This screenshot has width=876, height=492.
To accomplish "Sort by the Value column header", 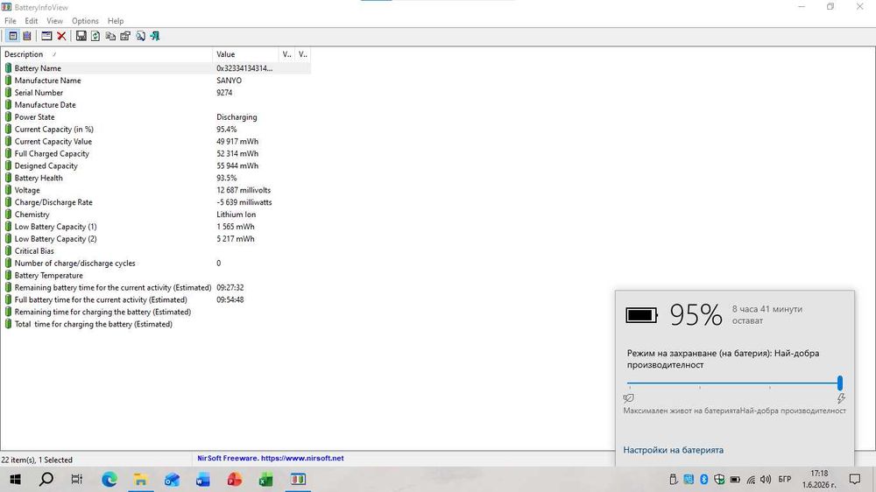I will 245,54.
